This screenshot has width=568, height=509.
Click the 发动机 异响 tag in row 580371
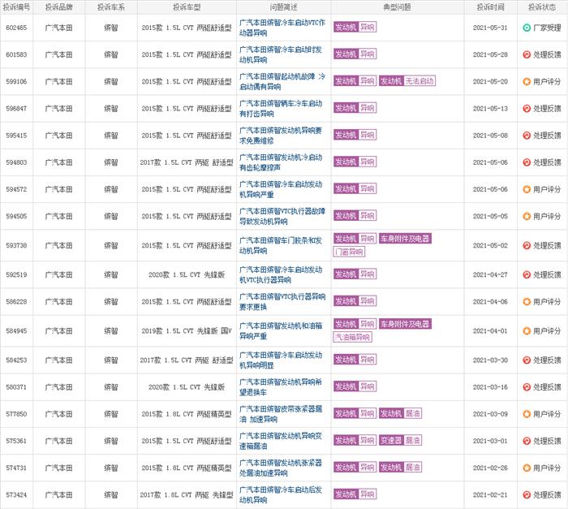point(355,386)
